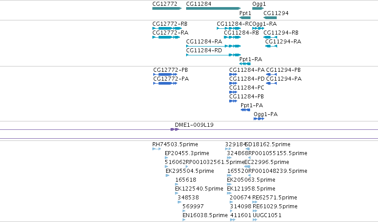
Task: Click EST 329184
Action: tap(235, 144)
